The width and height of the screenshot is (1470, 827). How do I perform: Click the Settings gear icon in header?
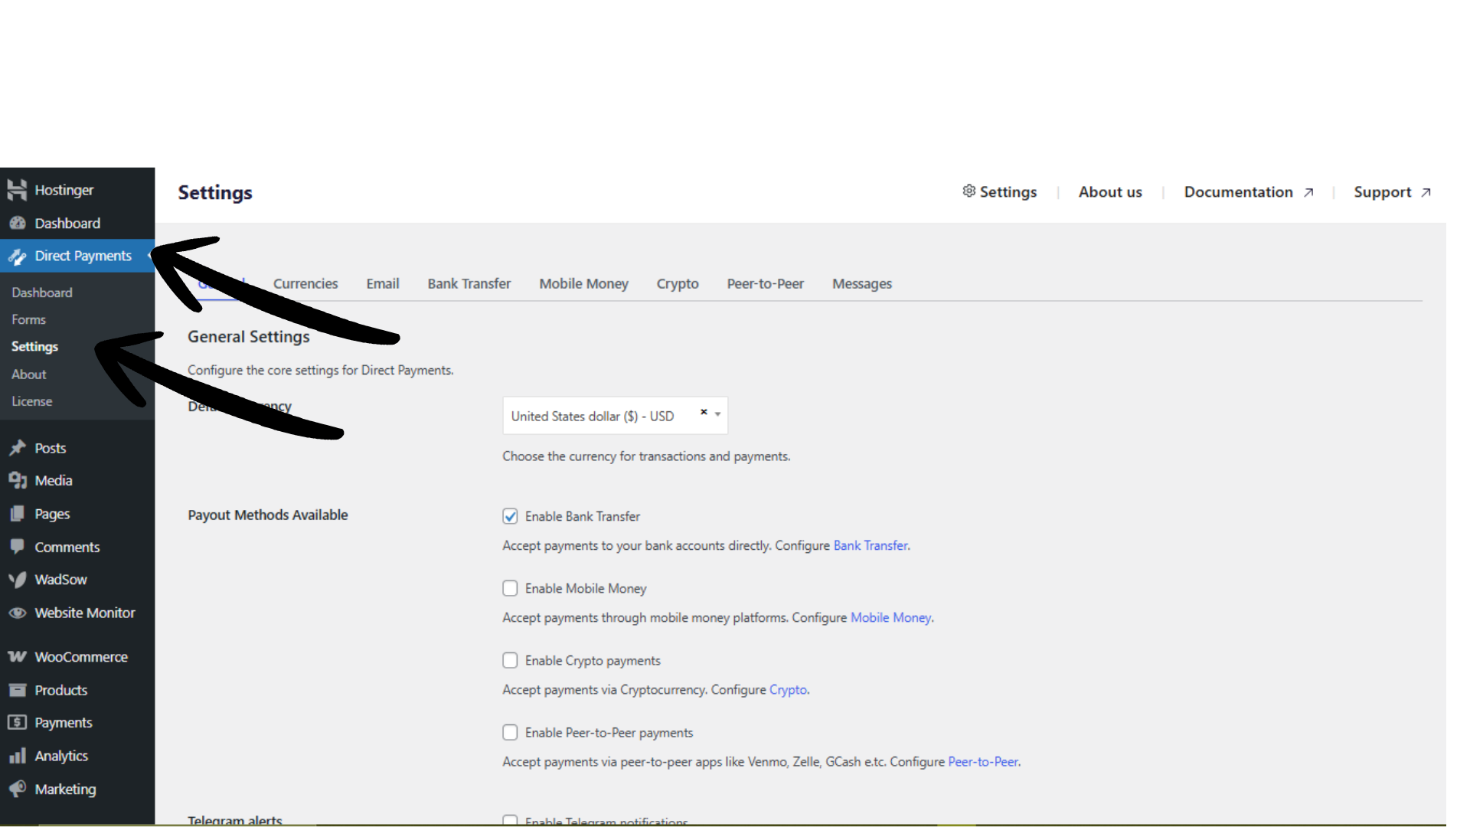pyautogui.click(x=969, y=191)
